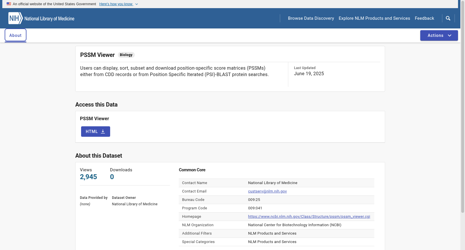Click the PSSM Viewer page title
Image resolution: width=465 pixels, height=250 pixels.
(97, 55)
